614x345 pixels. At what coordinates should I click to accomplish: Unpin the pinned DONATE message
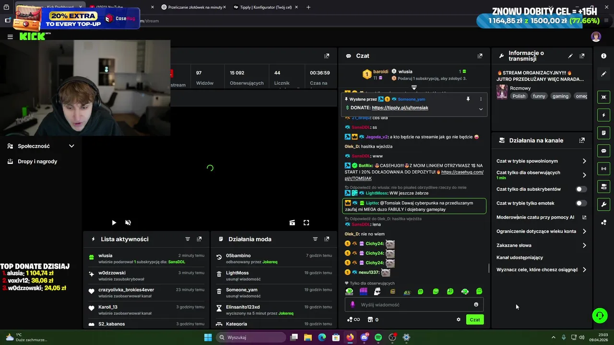pyautogui.click(x=468, y=99)
